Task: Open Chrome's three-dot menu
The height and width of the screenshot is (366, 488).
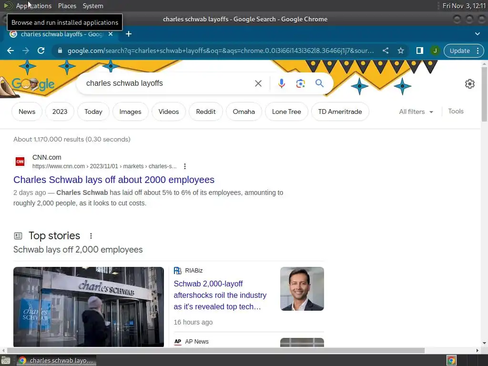Action: tap(478, 51)
